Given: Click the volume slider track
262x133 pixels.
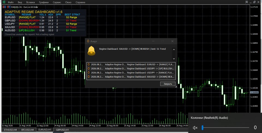Looking at the screenshot, I should point(226,128).
